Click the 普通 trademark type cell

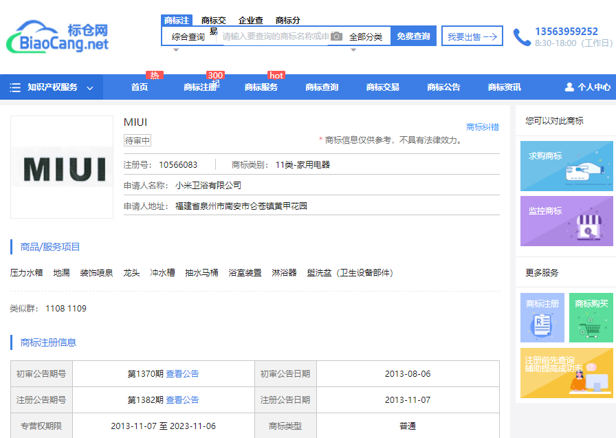[408, 426]
